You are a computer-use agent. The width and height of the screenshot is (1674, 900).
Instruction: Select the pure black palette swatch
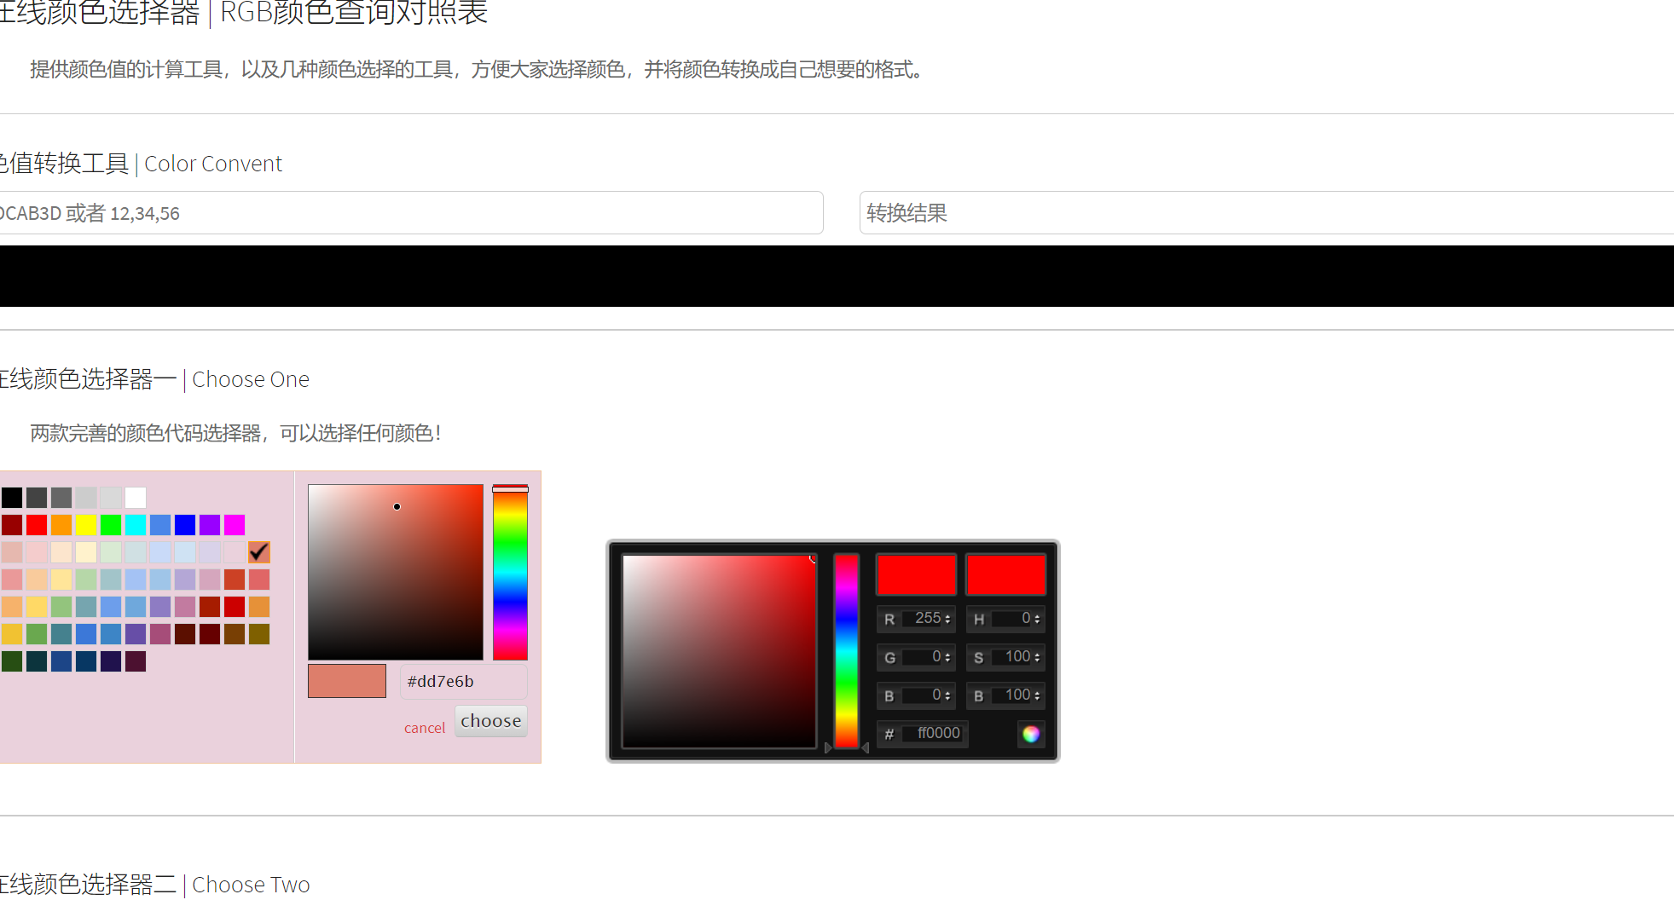coord(12,498)
